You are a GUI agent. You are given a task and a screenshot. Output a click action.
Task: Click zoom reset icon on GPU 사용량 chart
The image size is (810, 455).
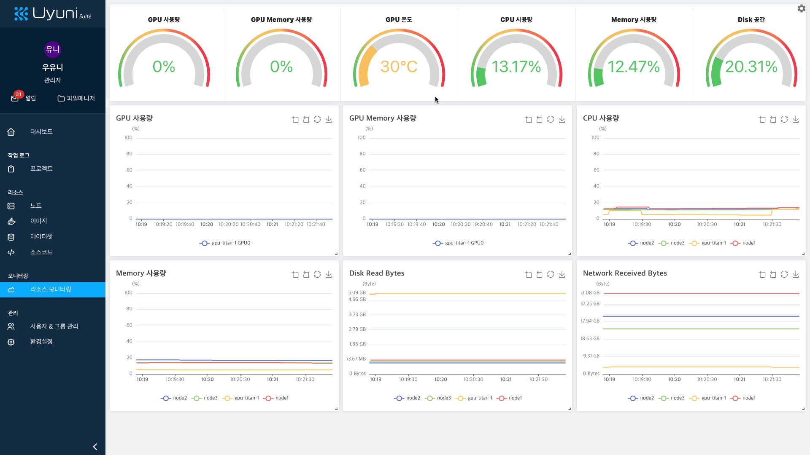pyautogui.click(x=306, y=119)
